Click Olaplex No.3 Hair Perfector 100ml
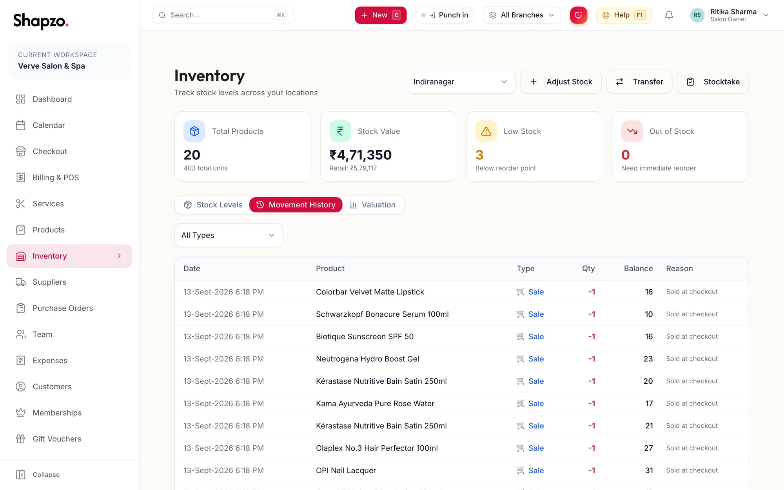Image resolution: width=784 pixels, height=490 pixels. coord(377,448)
